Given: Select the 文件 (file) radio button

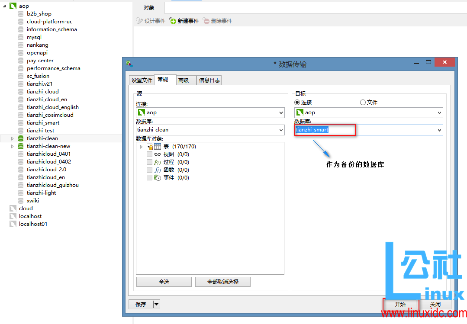Looking at the screenshot, I should 362,102.
